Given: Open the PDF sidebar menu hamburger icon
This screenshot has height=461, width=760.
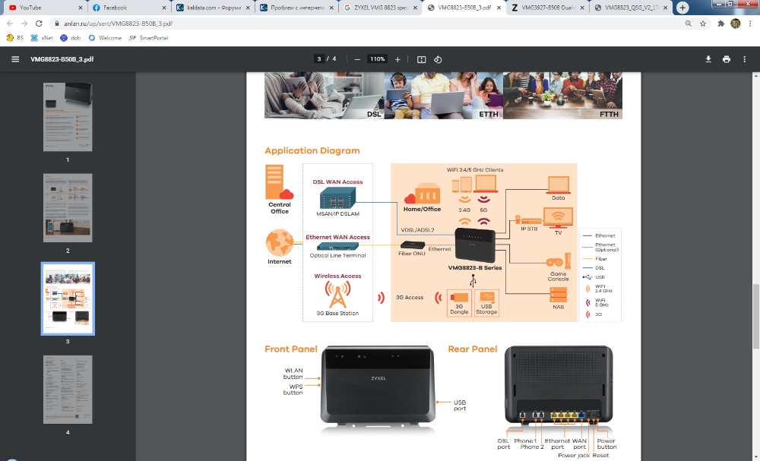Looking at the screenshot, I should pyautogui.click(x=15, y=59).
